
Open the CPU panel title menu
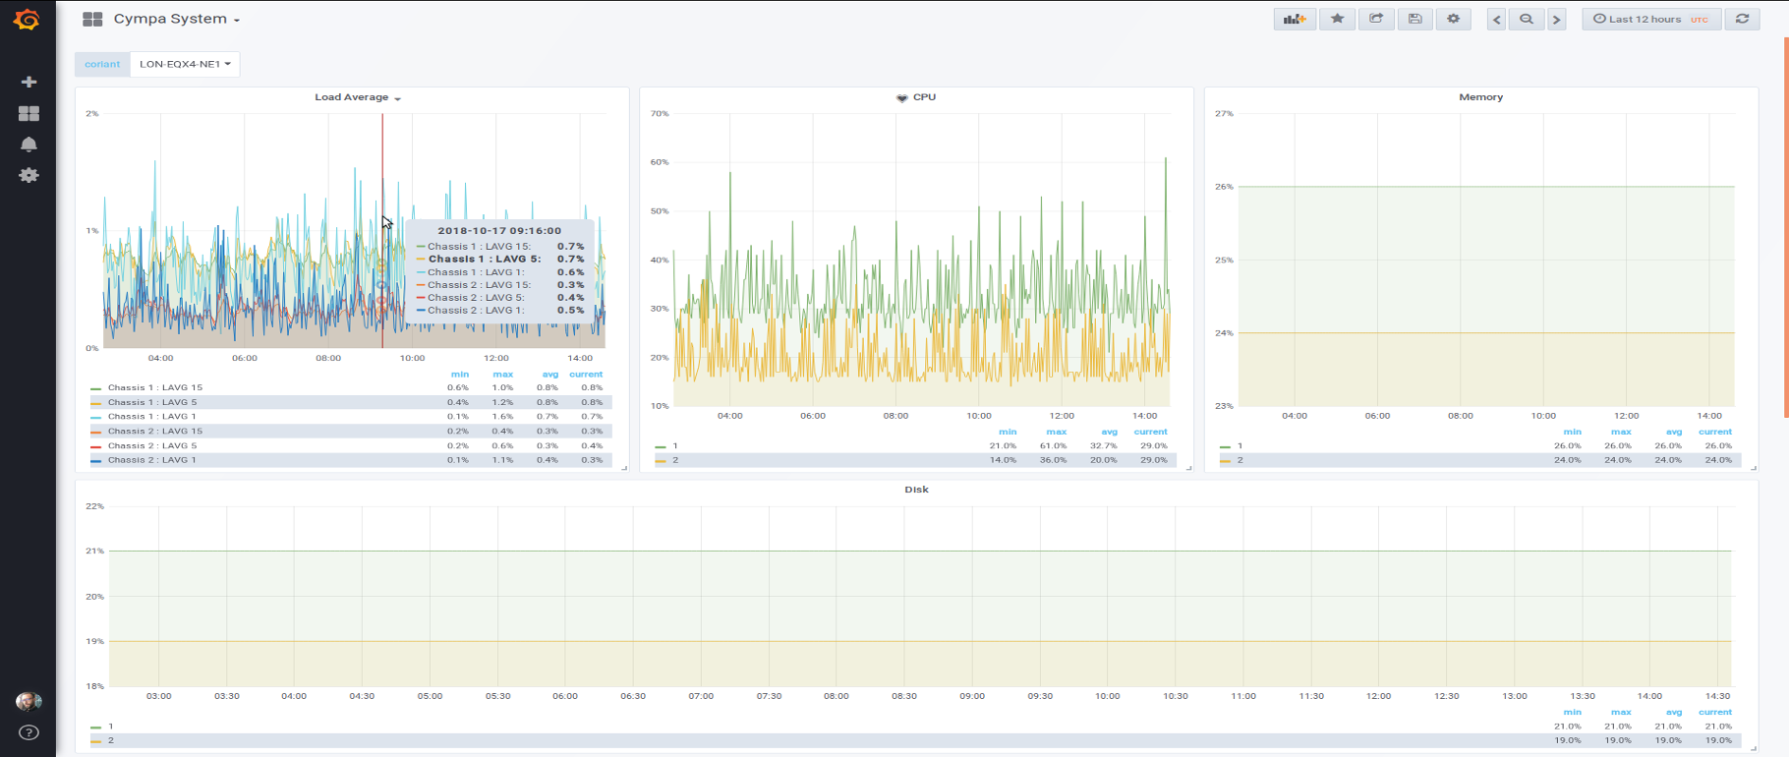tap(924, 97)
